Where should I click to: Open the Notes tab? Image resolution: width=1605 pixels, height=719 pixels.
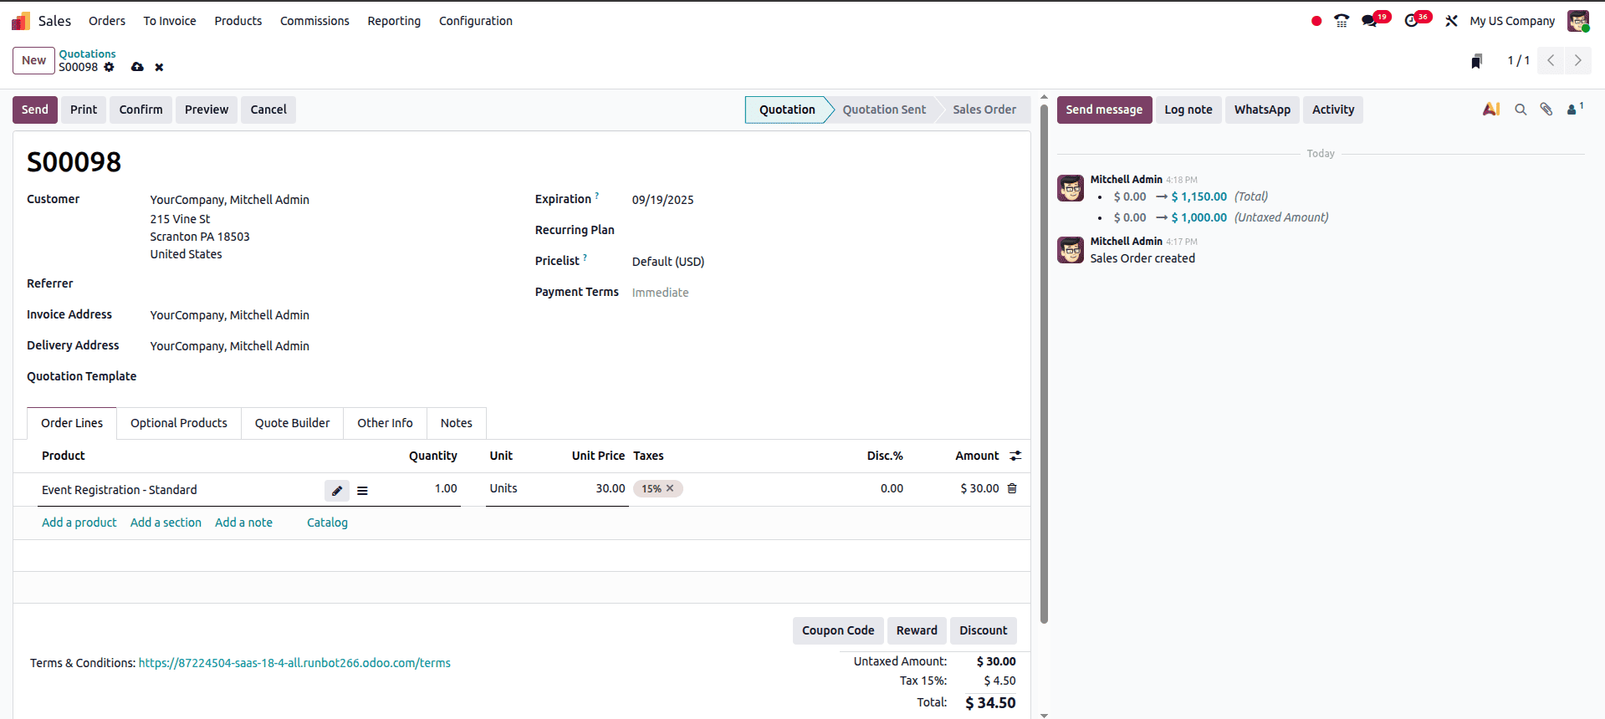click(457, 423)
